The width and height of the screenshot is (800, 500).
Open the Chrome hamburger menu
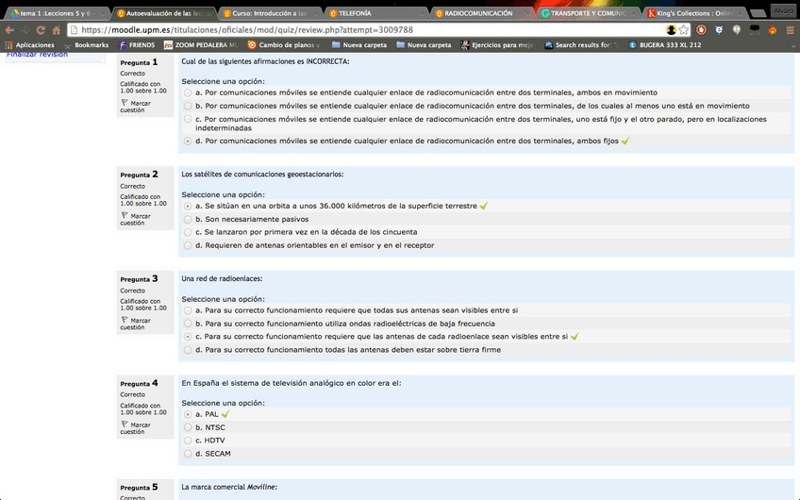pos(788,29)
